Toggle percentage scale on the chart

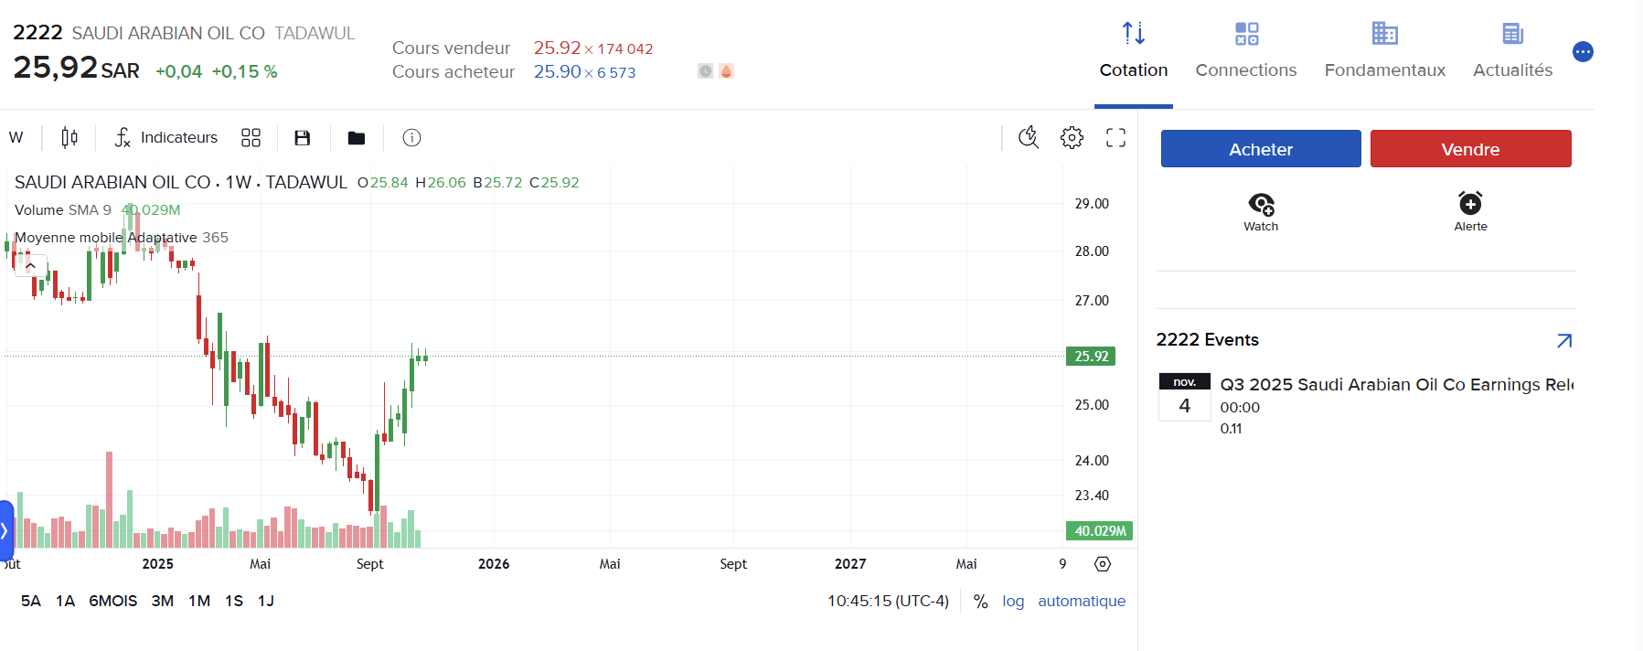[x=980, y=602]
